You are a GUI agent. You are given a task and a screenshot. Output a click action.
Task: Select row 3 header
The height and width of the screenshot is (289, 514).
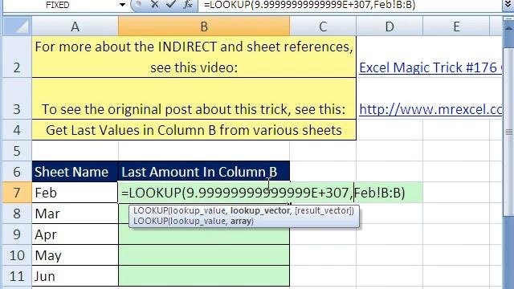coord(18,98)
